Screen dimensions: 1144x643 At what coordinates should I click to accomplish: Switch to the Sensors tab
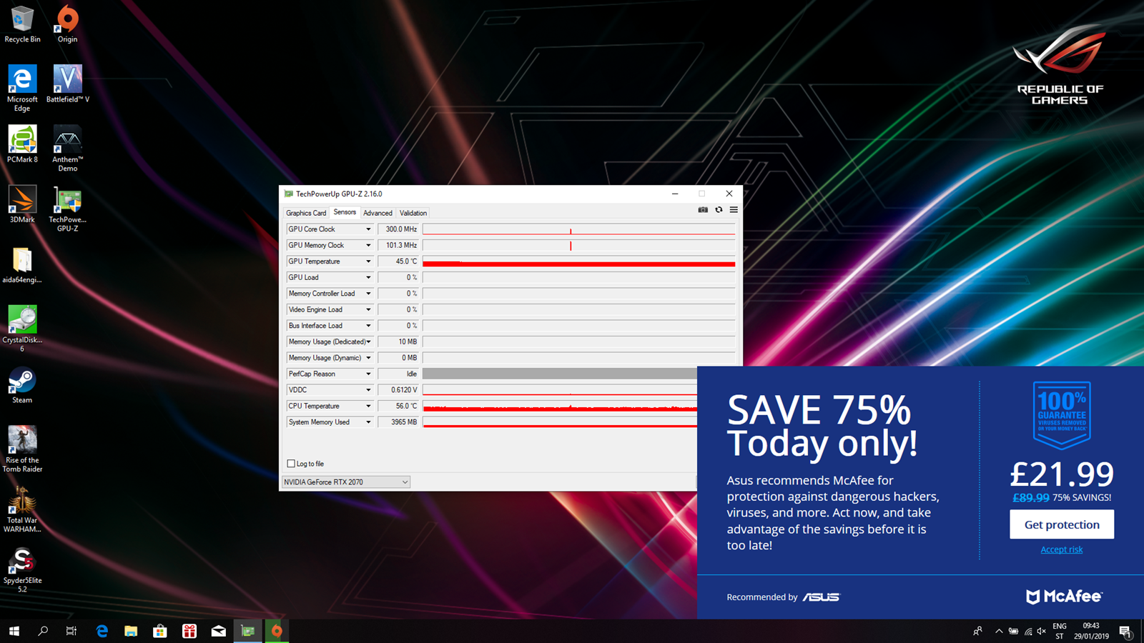click(x=345, y=212)
